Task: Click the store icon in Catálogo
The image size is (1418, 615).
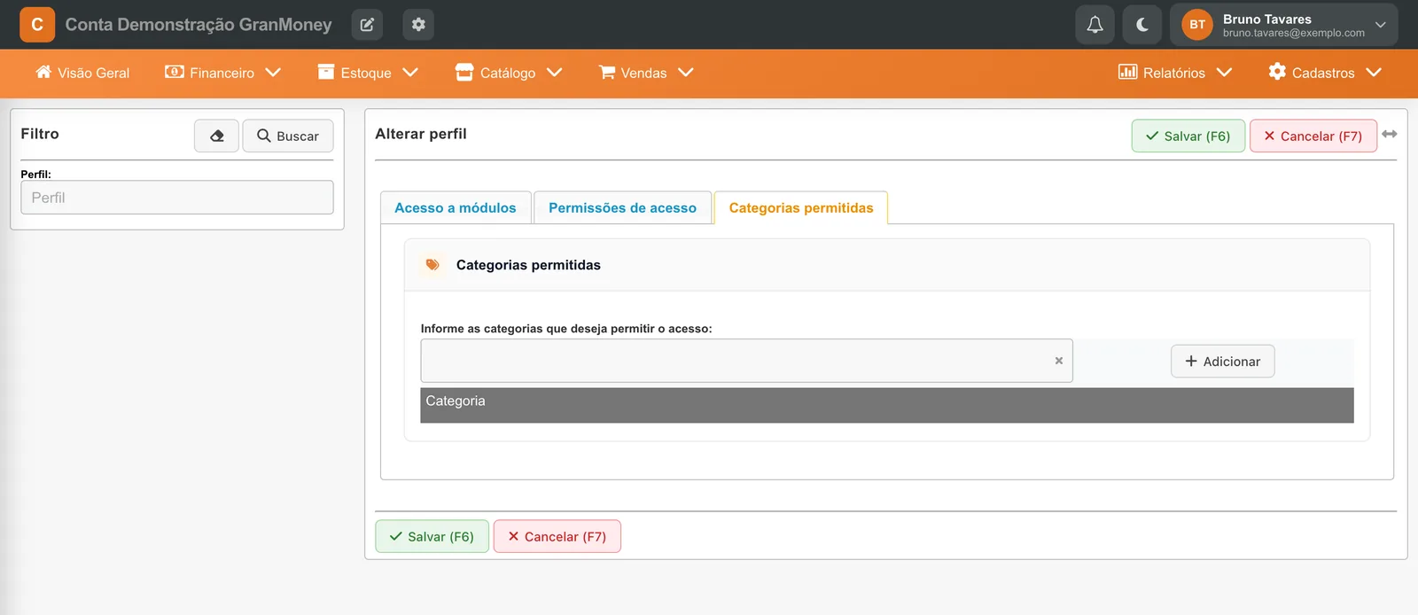Action: [464, 72]
